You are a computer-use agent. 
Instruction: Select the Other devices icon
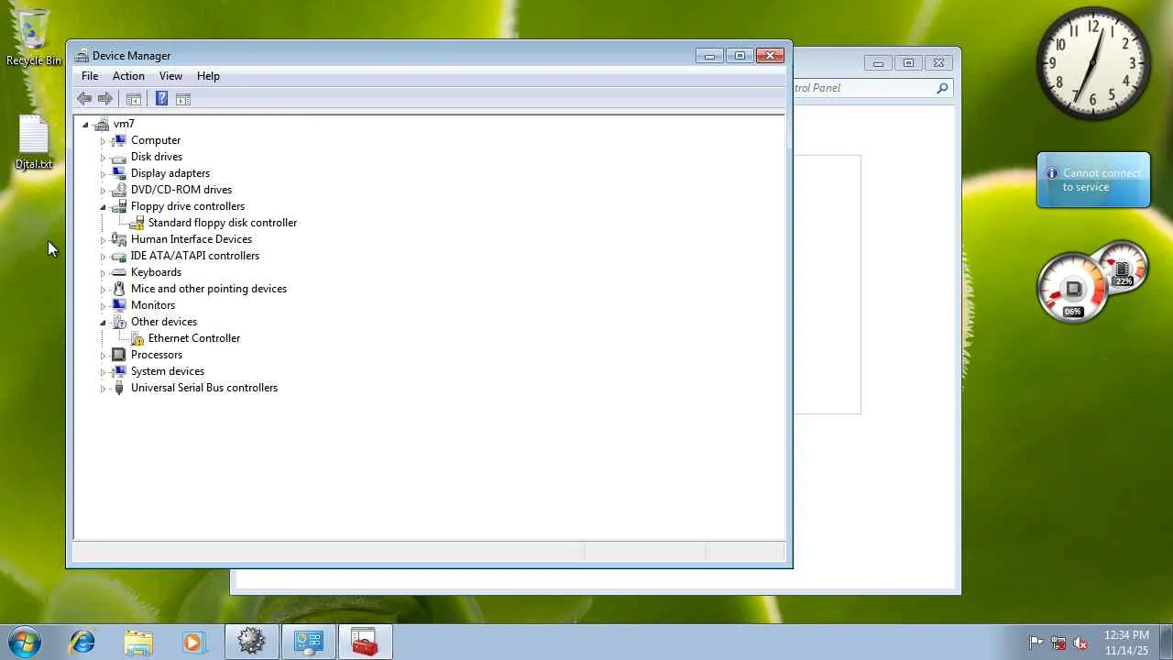118,322
